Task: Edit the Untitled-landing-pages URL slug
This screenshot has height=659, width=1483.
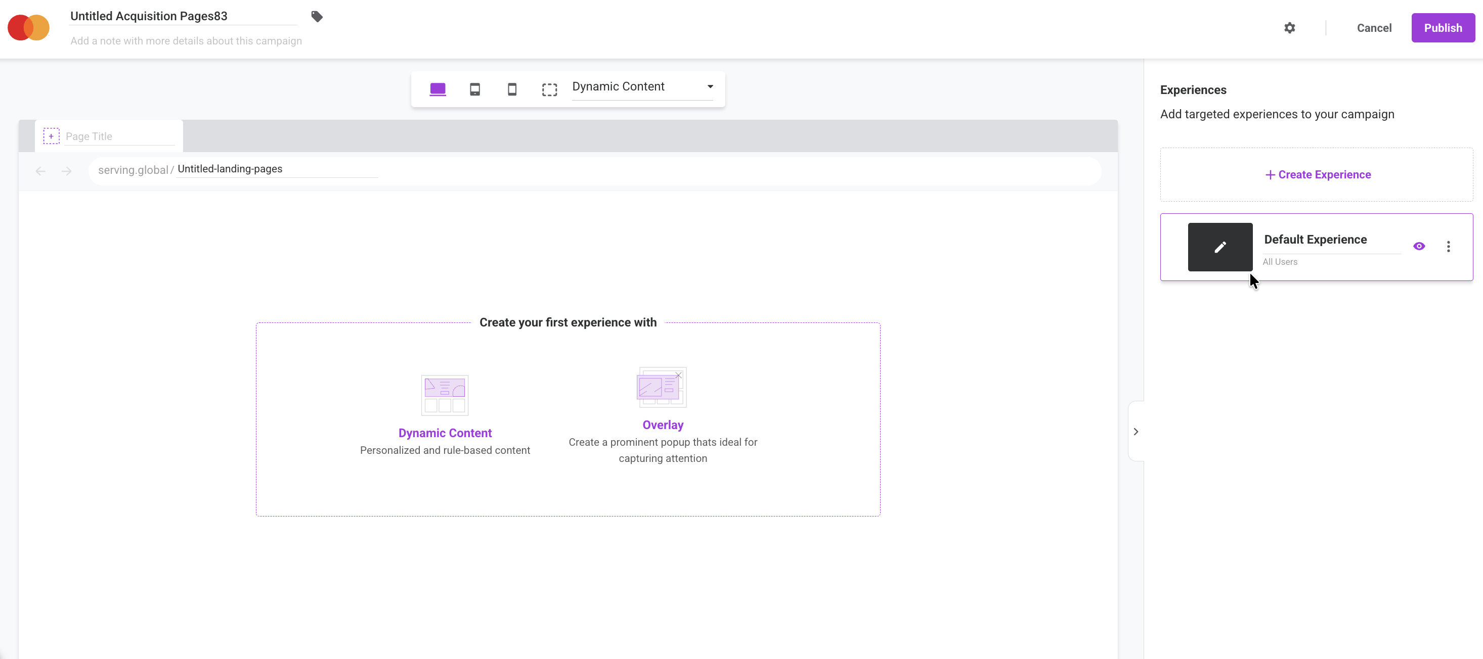Action: (278, 169)
